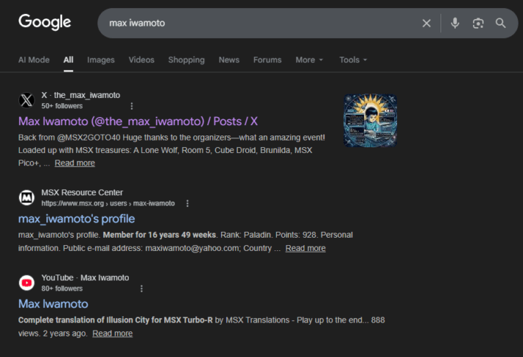Switch to Forums tab

coord(267,60)
